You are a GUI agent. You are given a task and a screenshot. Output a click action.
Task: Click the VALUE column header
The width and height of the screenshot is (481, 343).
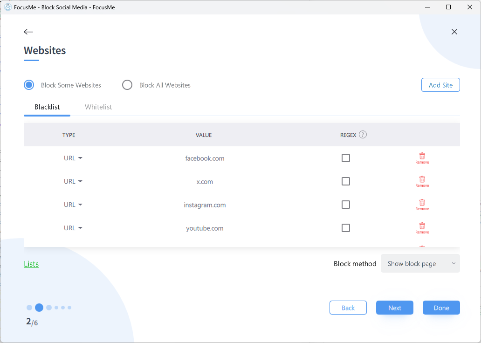point(204,135)
